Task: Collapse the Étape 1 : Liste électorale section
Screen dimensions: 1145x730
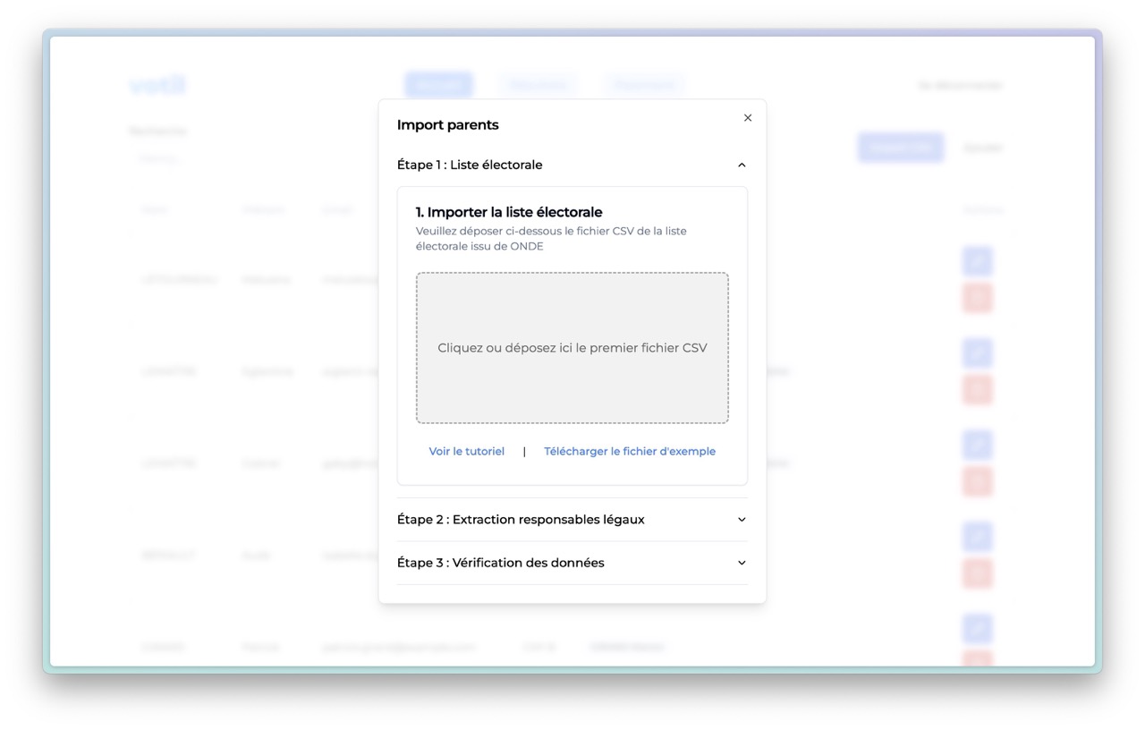Action: pyautogui.click(x=741, y=165)
